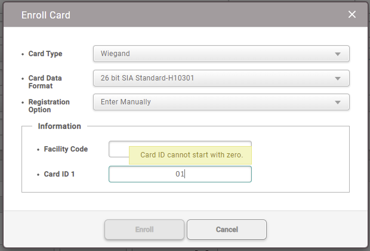Click the Facility Code label

point(66,149)
